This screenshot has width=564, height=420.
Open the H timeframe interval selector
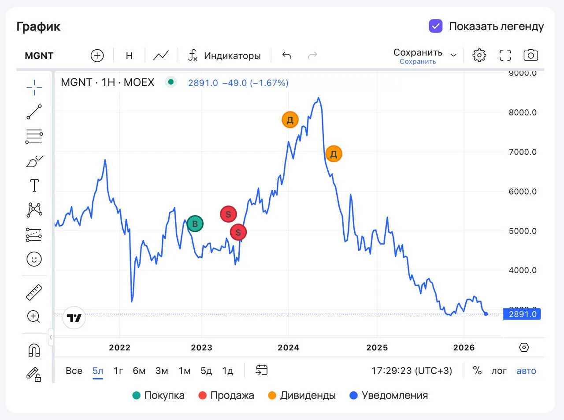coord(129,56)
